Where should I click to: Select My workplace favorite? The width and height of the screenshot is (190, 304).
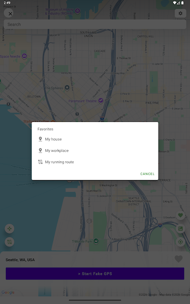point(95,151)
